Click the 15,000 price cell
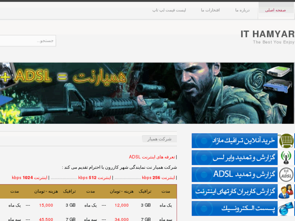This screenshot has height=221, width=295. 46,205
